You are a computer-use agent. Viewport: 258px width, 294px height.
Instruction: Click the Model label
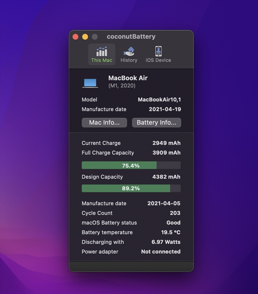click(x=89, y=100)
